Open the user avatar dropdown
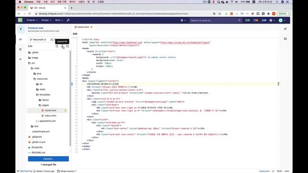The image size is (308, 173). pyautogui.click(x=282, y=20)
